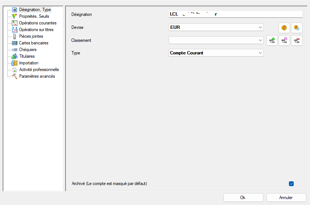This screenshot has height=205, width=310.
Task: Click the house icon for Activité professionnelle
Action: [x=15, y=70]
